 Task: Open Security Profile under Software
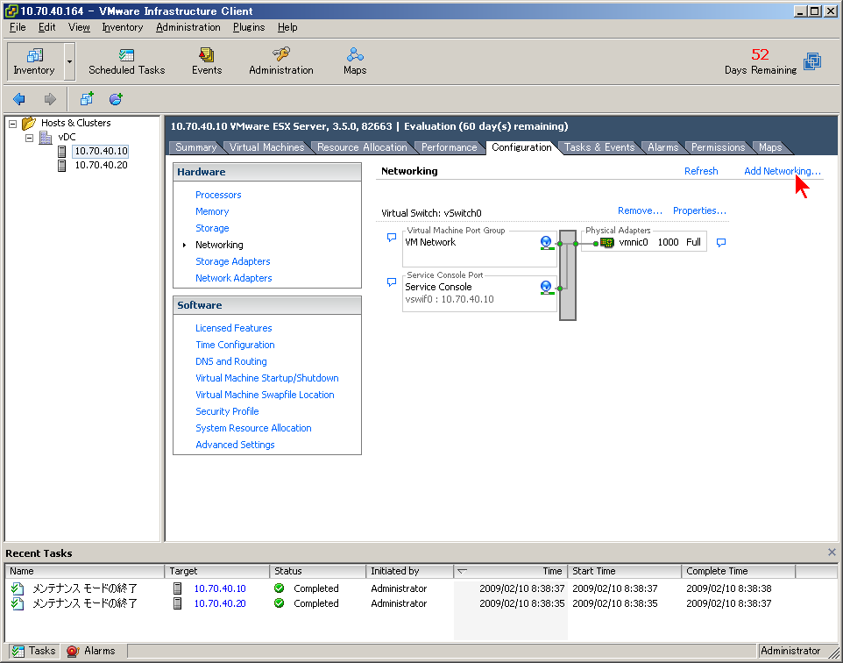[227, 411]
